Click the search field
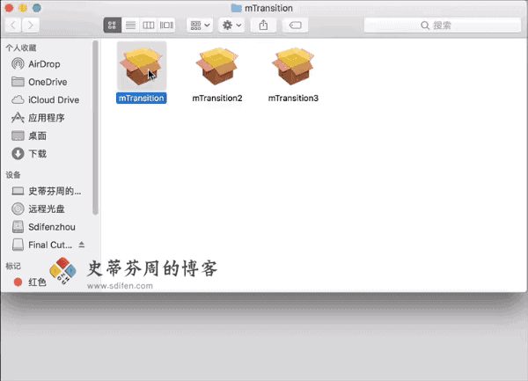The width and height of the screenshot is (528, 381). pos(442,26)
